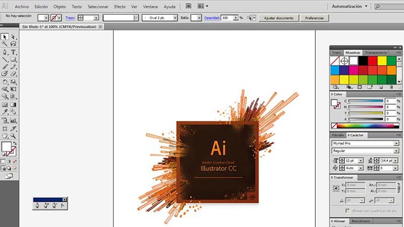Open the Oval 2 pt brush dropdown

pyautogui.click(x=175, y=18)
